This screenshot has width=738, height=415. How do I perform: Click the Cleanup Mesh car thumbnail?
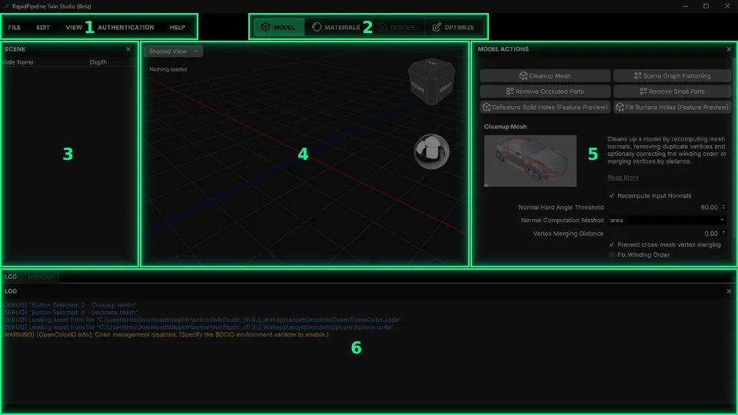tap(530, 161)
